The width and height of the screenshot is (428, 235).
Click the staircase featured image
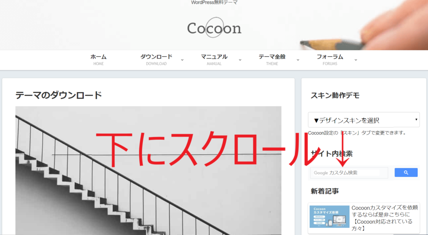[x=148, y=170]
